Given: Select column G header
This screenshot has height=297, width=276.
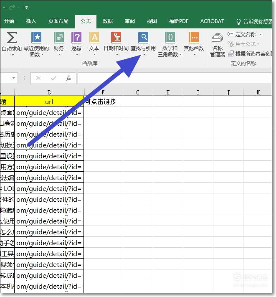Looking at the screenshot, I should tap(138, 92).
